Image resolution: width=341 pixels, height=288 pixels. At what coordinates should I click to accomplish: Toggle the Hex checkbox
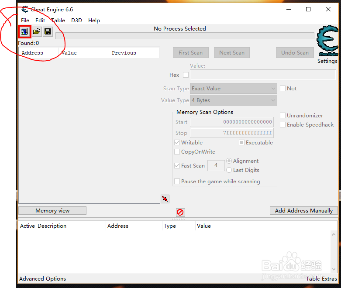tap(186, 75)
